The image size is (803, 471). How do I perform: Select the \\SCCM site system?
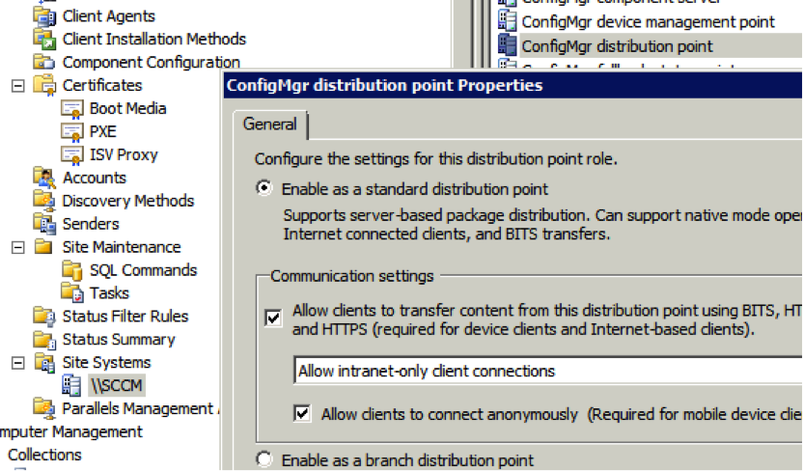point(117,385)
